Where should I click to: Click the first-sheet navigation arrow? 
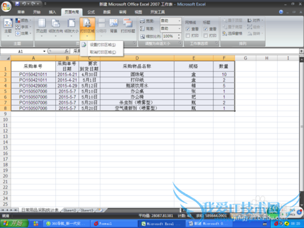click(x=2, y=210)
